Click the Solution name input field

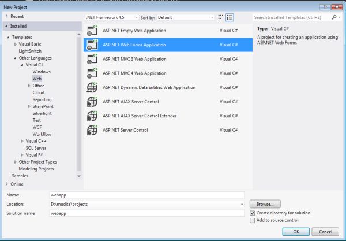(146, 213)
